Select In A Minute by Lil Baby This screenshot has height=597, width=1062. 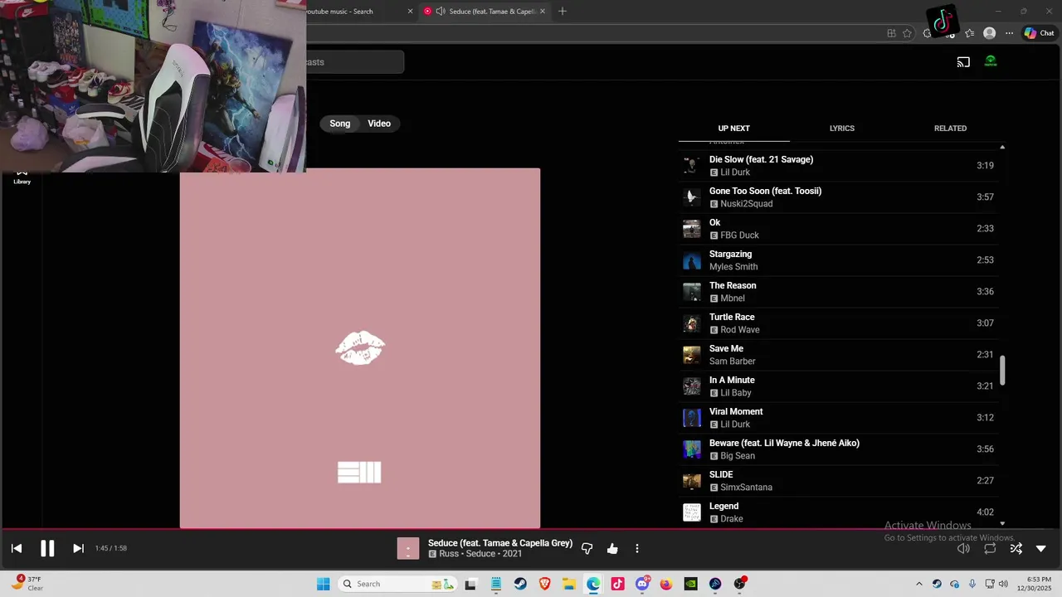840,386
